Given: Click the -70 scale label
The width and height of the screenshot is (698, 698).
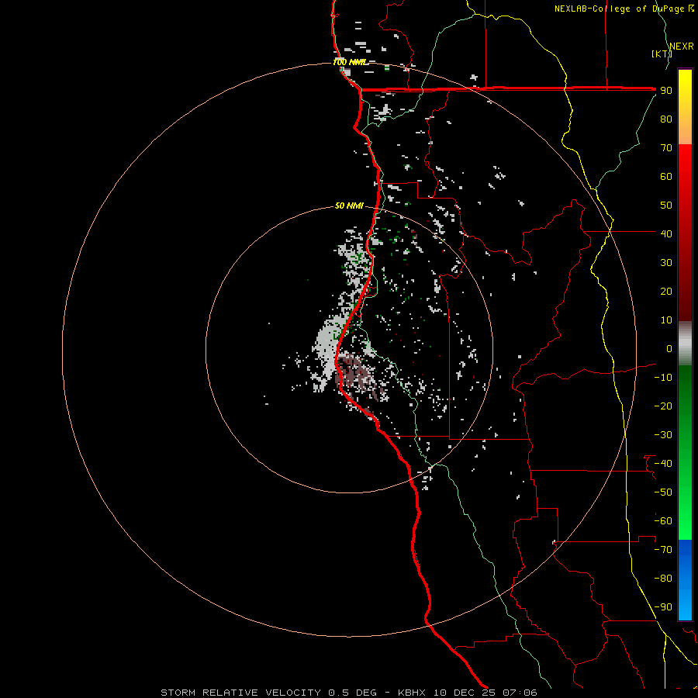Looking at the screenshot, I should [663, 550].
